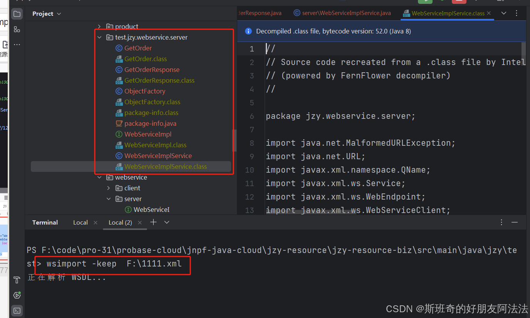This screenshot has width=530, height=318.
Task: Click the More tool windows ellipsis icon
Action: coord(17,44)
